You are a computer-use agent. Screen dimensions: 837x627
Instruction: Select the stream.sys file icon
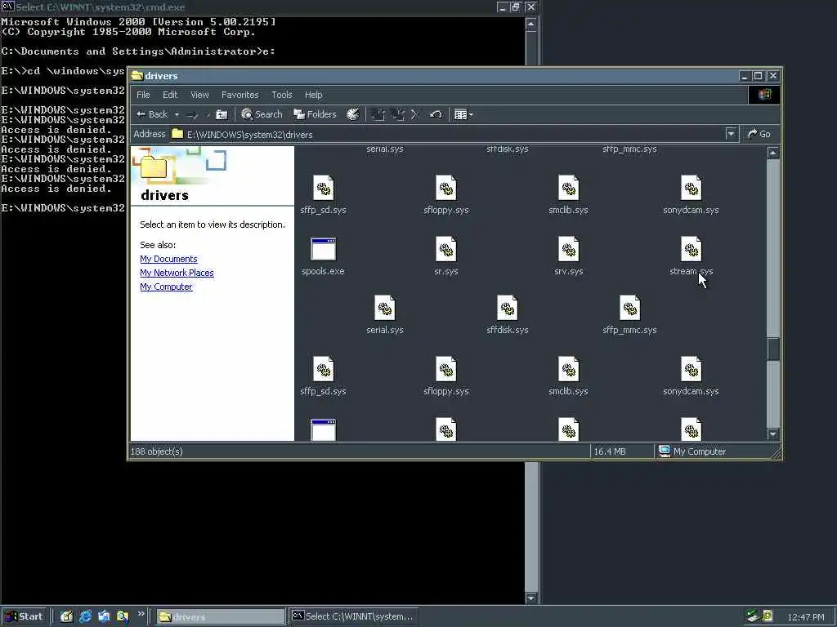click(691, 249)
